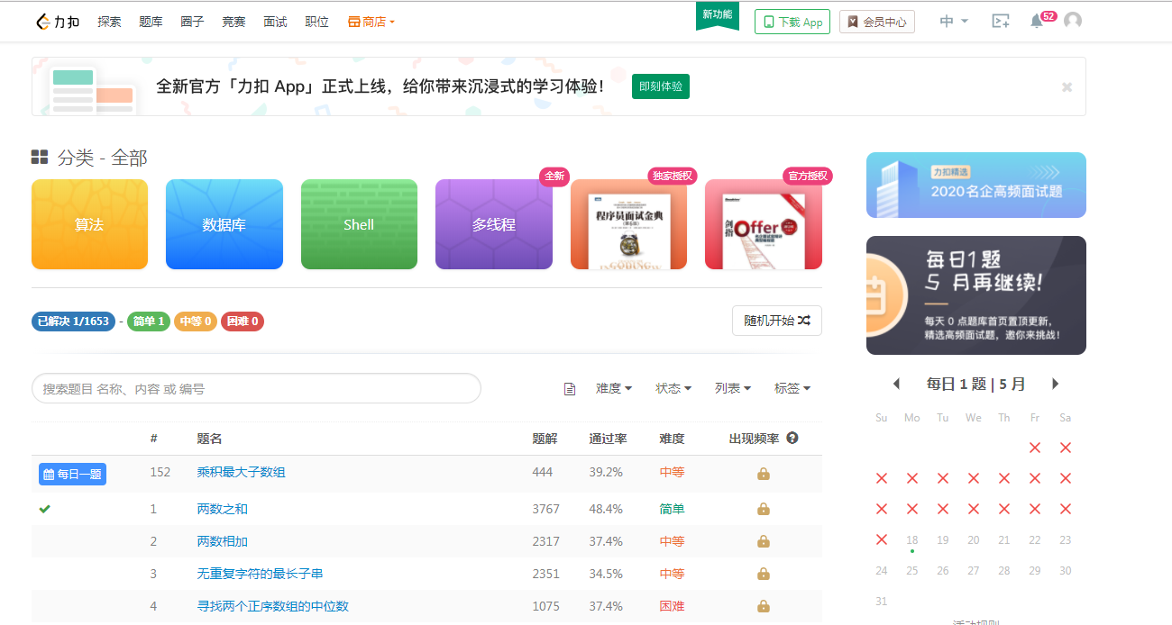This screenshot has height=625, width=1172.
Task: Open 探索 in the navigation bar
Action: 109,22
